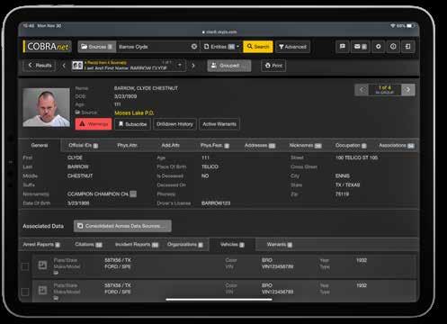
Task: Switch to the Official IDs tab
Action: tap(83, 146)
